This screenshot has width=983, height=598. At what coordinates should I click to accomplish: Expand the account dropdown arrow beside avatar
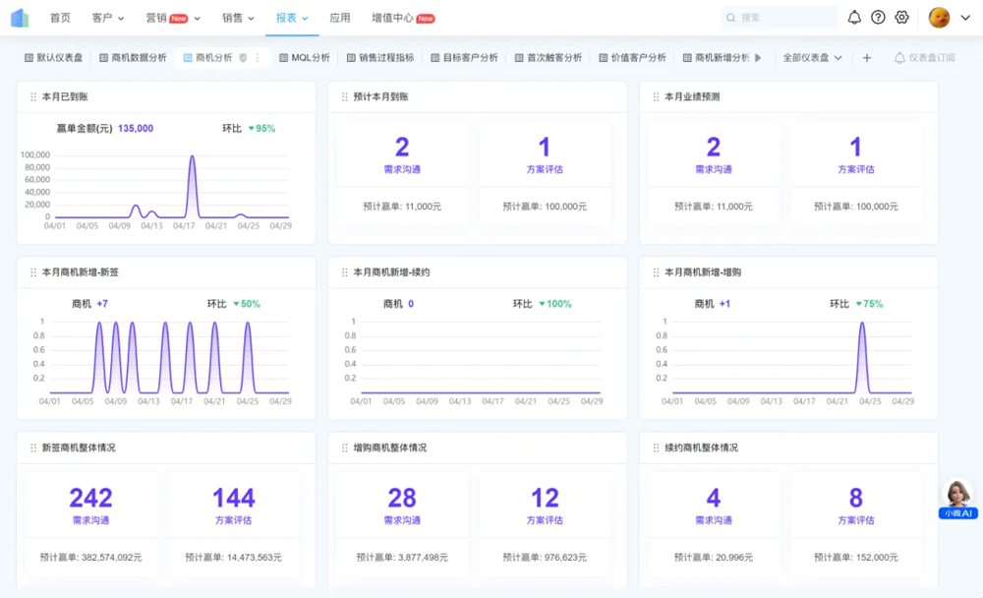pyautogui.click(x=965, y=18)
